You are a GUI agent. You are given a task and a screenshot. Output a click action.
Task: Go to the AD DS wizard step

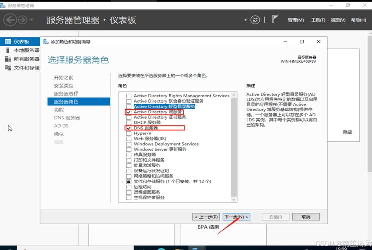pyautogui.click(x=61, y=126)
